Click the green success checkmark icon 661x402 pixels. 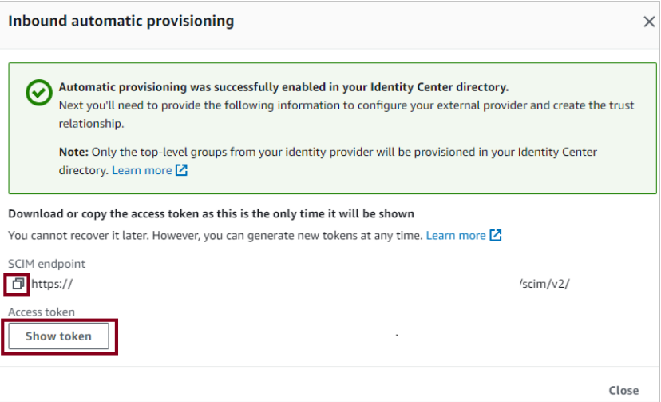[38, 94]
